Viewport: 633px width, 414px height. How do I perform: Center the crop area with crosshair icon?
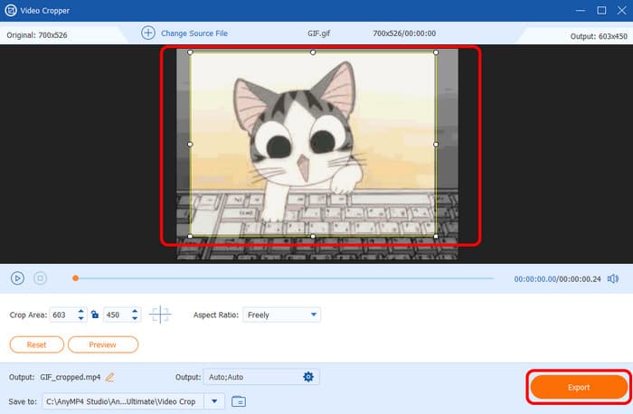point(160,315)
